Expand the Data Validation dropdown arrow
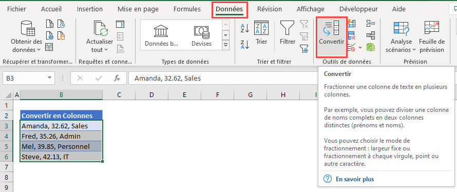The width and height of the screenshot is (457, 192). click(x=360, y=47)
